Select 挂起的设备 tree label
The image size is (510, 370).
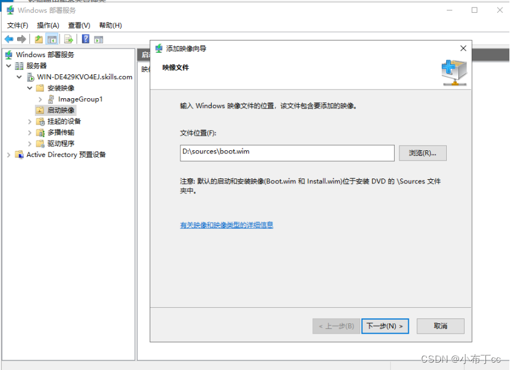click(x=64, y=121)
